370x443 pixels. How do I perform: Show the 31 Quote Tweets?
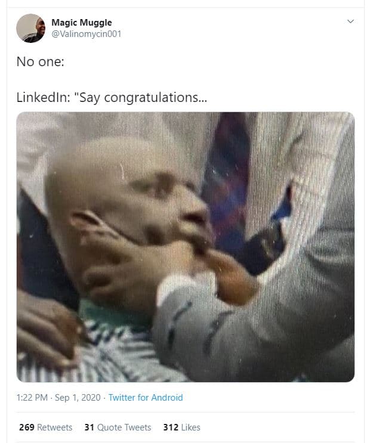(x=118, y=427)
